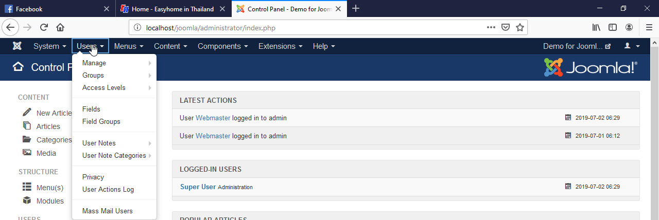Open the Components dropdown menu
Screen dimensions: 659x220
point(223,46)
